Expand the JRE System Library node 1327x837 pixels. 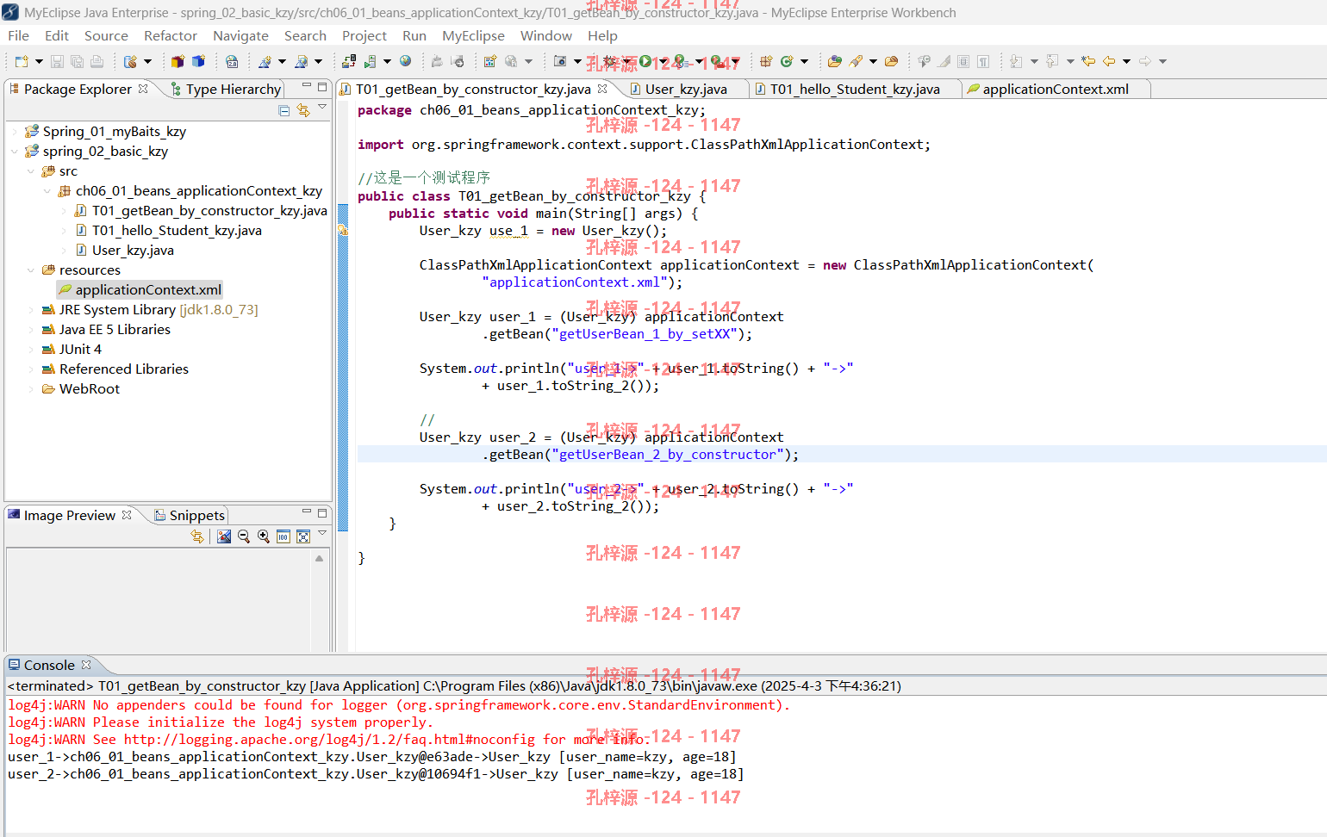[x=31, y=310]
